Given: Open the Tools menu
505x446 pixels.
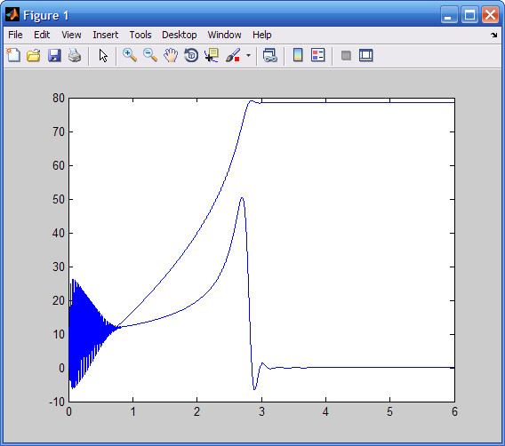Looking at the screenshot, I should (x=140, y=35).
